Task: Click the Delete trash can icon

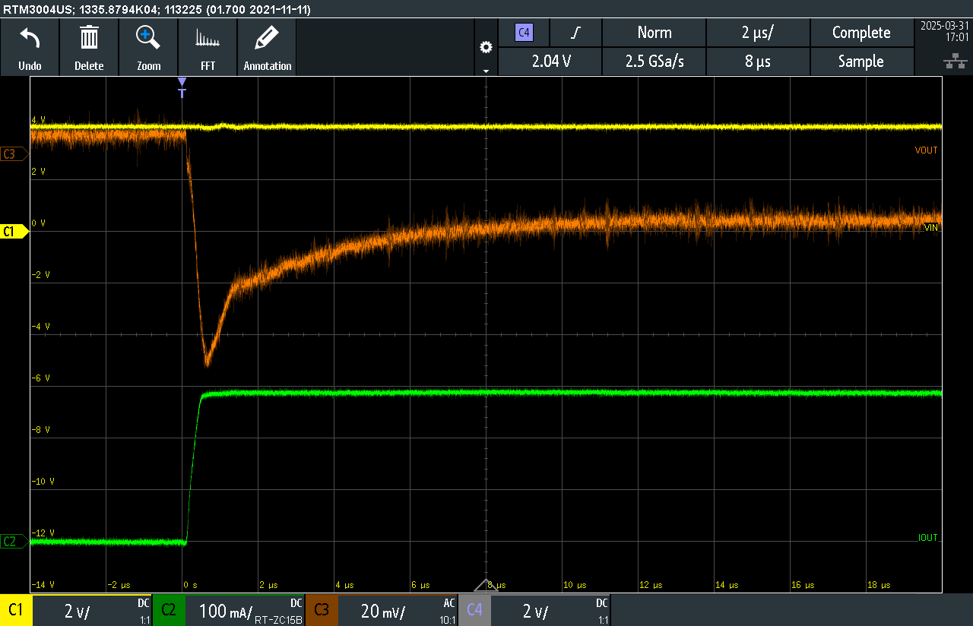Action: click(x=89, y=38)
